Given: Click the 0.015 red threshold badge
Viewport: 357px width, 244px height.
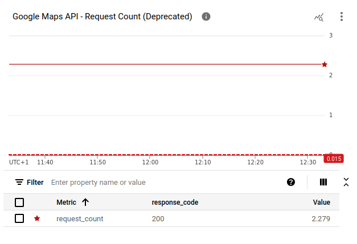Looking at the screenshot, I should click(333, 159).
